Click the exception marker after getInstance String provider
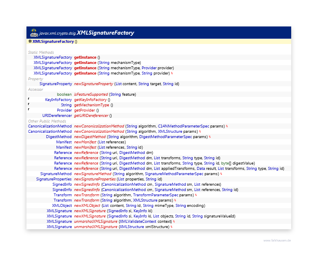 point(172,73)
